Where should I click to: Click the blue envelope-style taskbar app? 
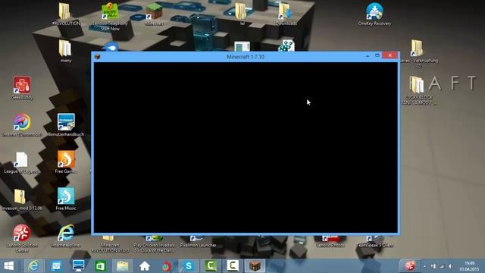pyautogui.click(x=56, y=266)
